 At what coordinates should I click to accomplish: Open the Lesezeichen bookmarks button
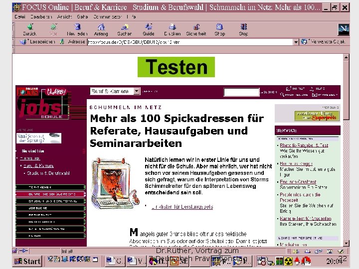pyautogui.click(x=37, y=42)
